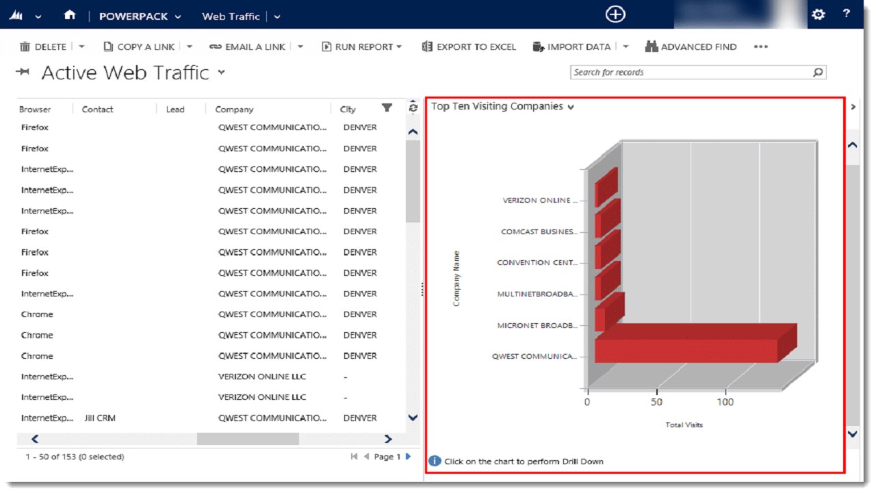Open the Web Traffic navigation item

click(x=231, y=16)
